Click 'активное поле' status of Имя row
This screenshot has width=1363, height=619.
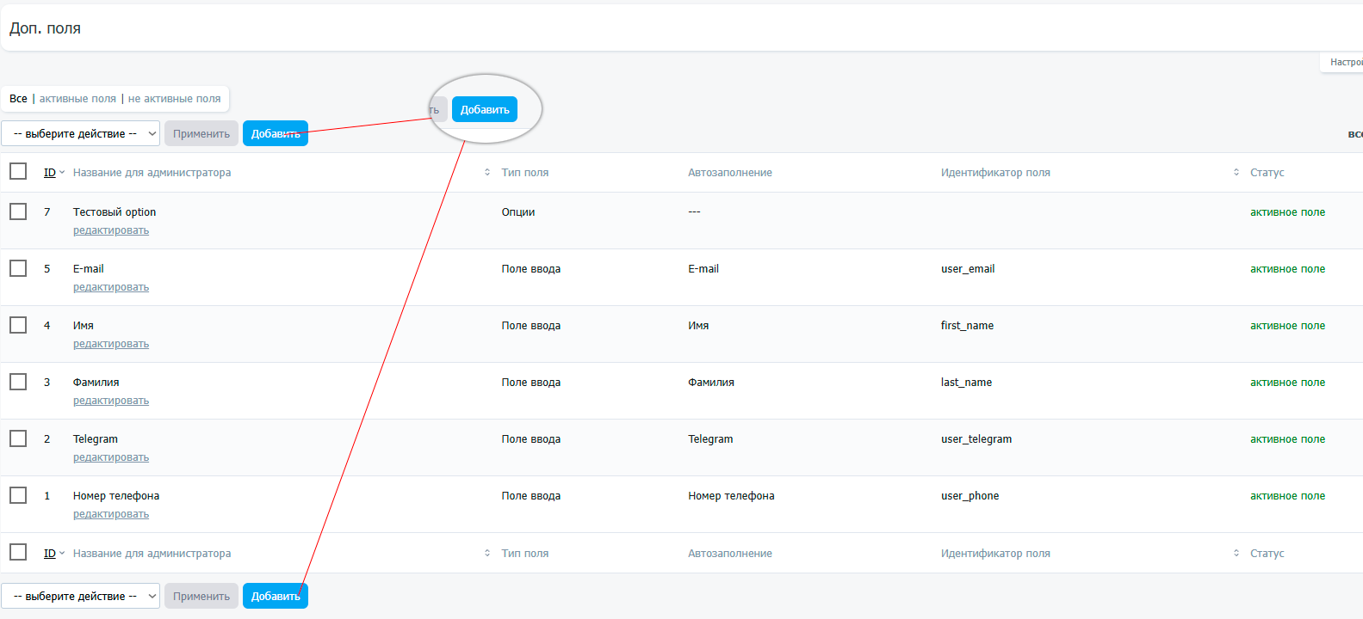pos(1287,326)
